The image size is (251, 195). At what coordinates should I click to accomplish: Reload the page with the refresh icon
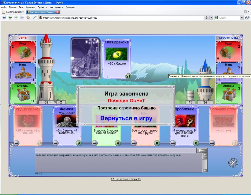pos(28,18)
